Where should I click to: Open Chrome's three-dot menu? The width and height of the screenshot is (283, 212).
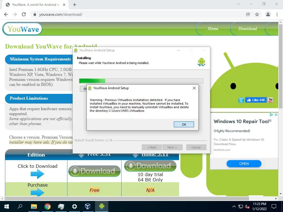277,14
